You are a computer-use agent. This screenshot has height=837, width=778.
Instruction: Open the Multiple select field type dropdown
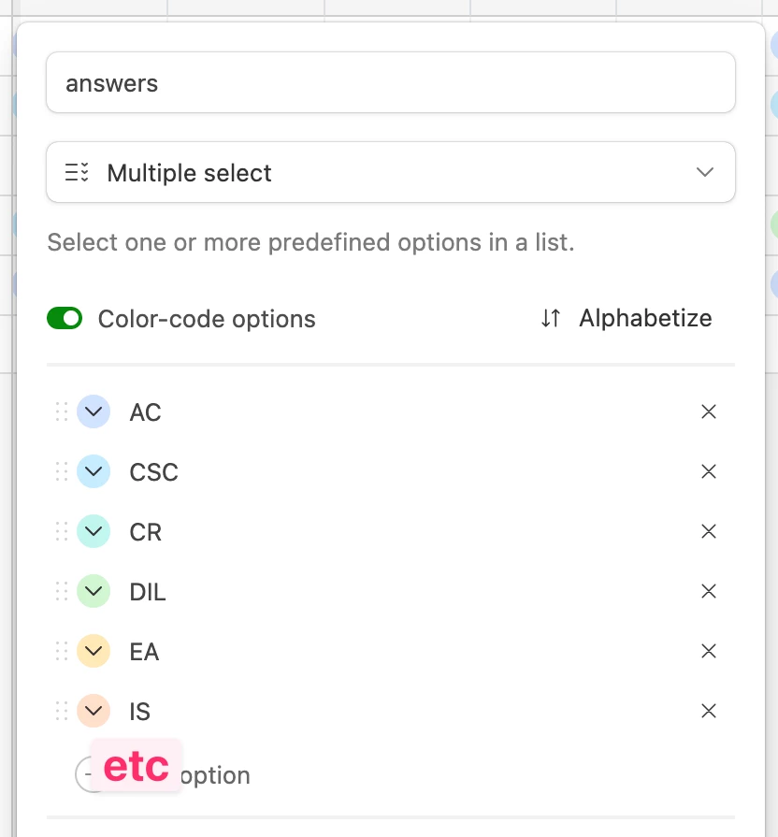[391, 172]
